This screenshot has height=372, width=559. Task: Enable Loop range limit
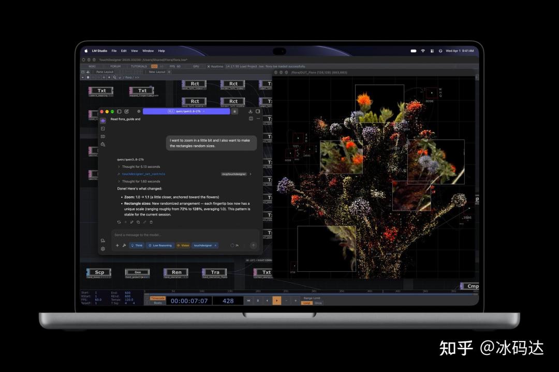(x=306, y=303)
